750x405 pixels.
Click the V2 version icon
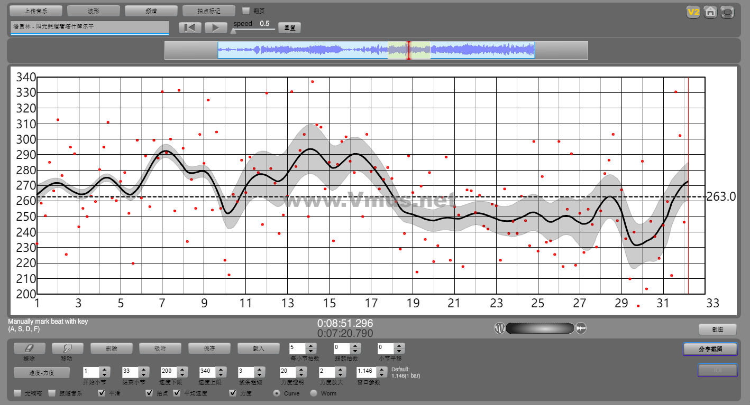pos(693,12)
